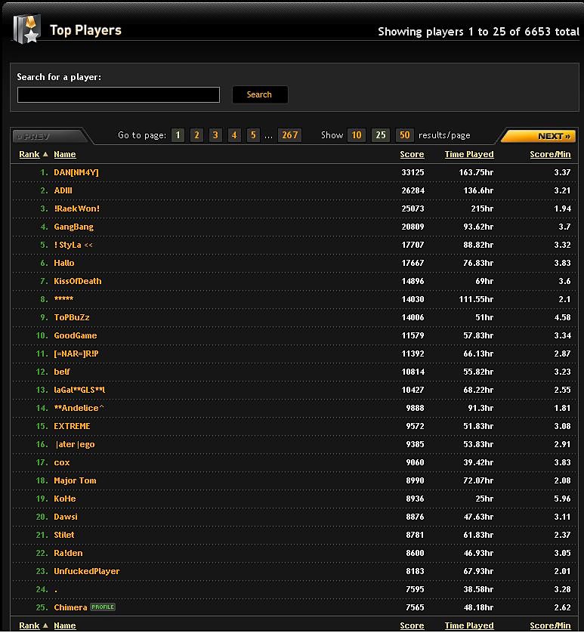Go to page 5
Screen dimensions: 584x633
[x=253, y=135]
